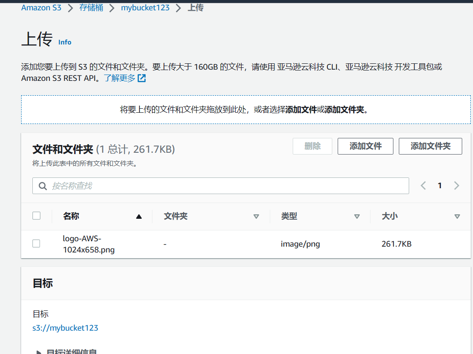Click the 类型 column header label
The height and width of the screenshot is (354, 473).
[289, 216]
